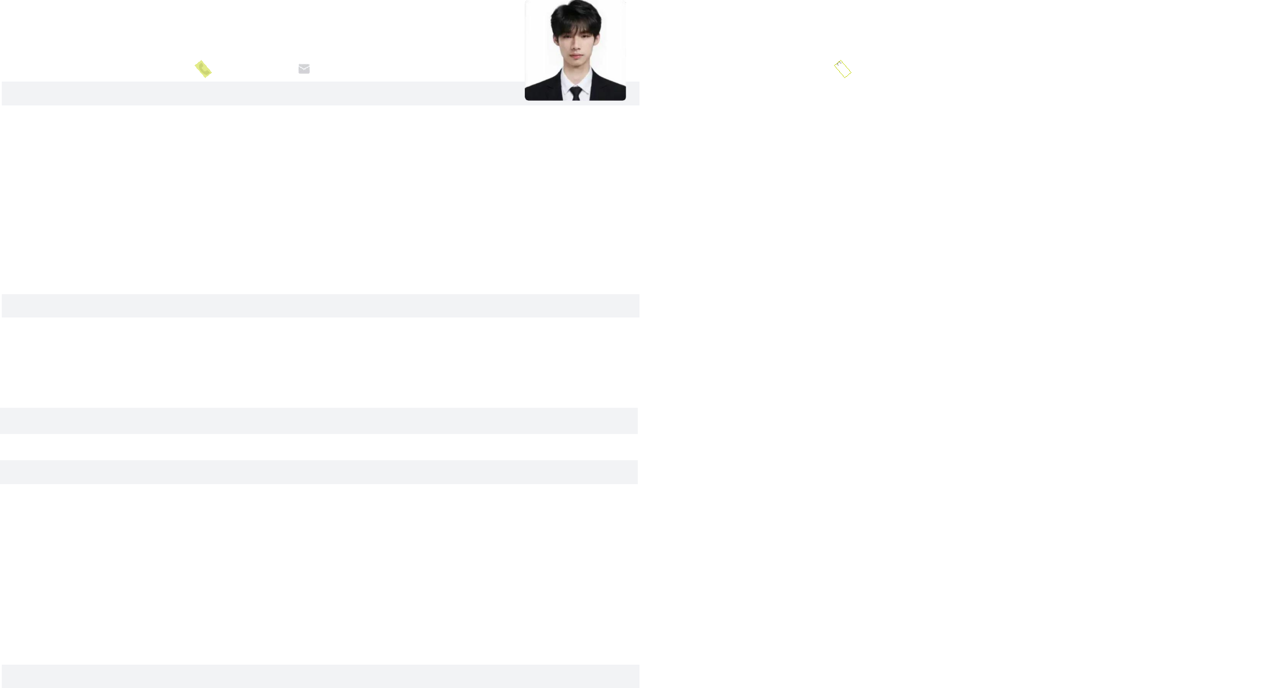Screen dimensions: 1279x688
Task: Click the black necktie in the portrait
Action: click(575, 93)
